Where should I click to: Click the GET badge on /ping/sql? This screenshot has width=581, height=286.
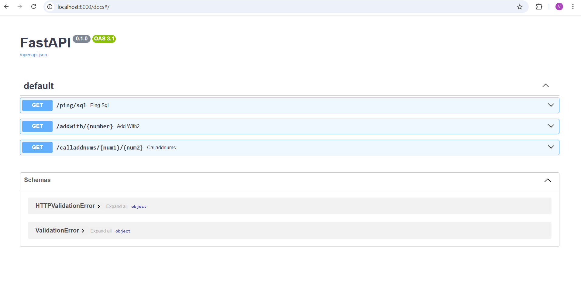point(37,105)
